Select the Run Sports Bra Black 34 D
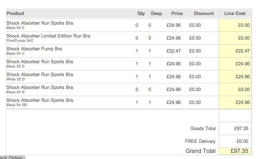Viewport: 259px width, 159px height. (x=40, y=88)
